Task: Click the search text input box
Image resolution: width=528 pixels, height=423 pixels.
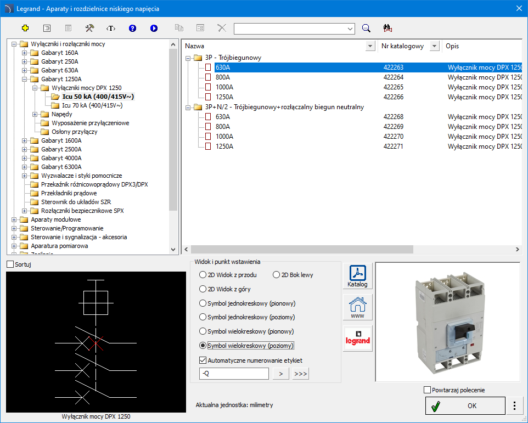Action: point(290,29)
